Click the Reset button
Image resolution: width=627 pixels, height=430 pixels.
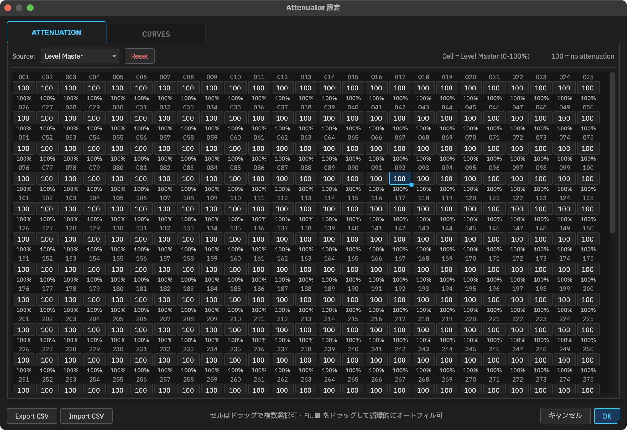[139, 56]
